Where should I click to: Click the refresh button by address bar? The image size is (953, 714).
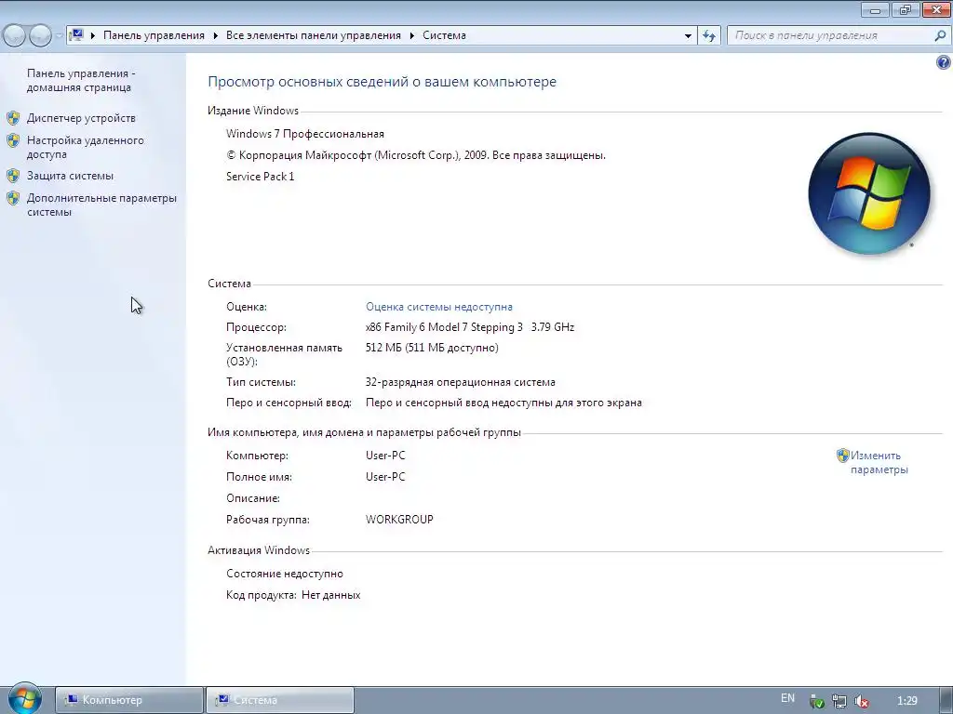coord(709,35)
